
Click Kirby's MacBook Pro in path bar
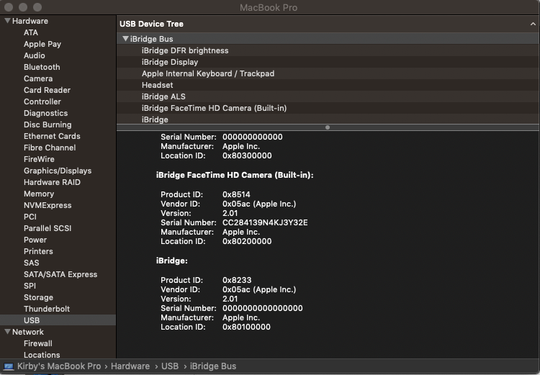(59, 366)
